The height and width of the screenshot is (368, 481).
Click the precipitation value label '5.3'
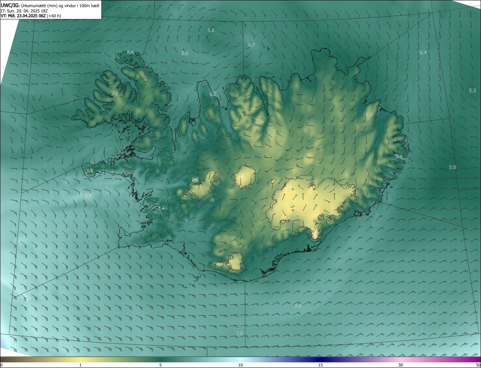click(x=472, y=90)
